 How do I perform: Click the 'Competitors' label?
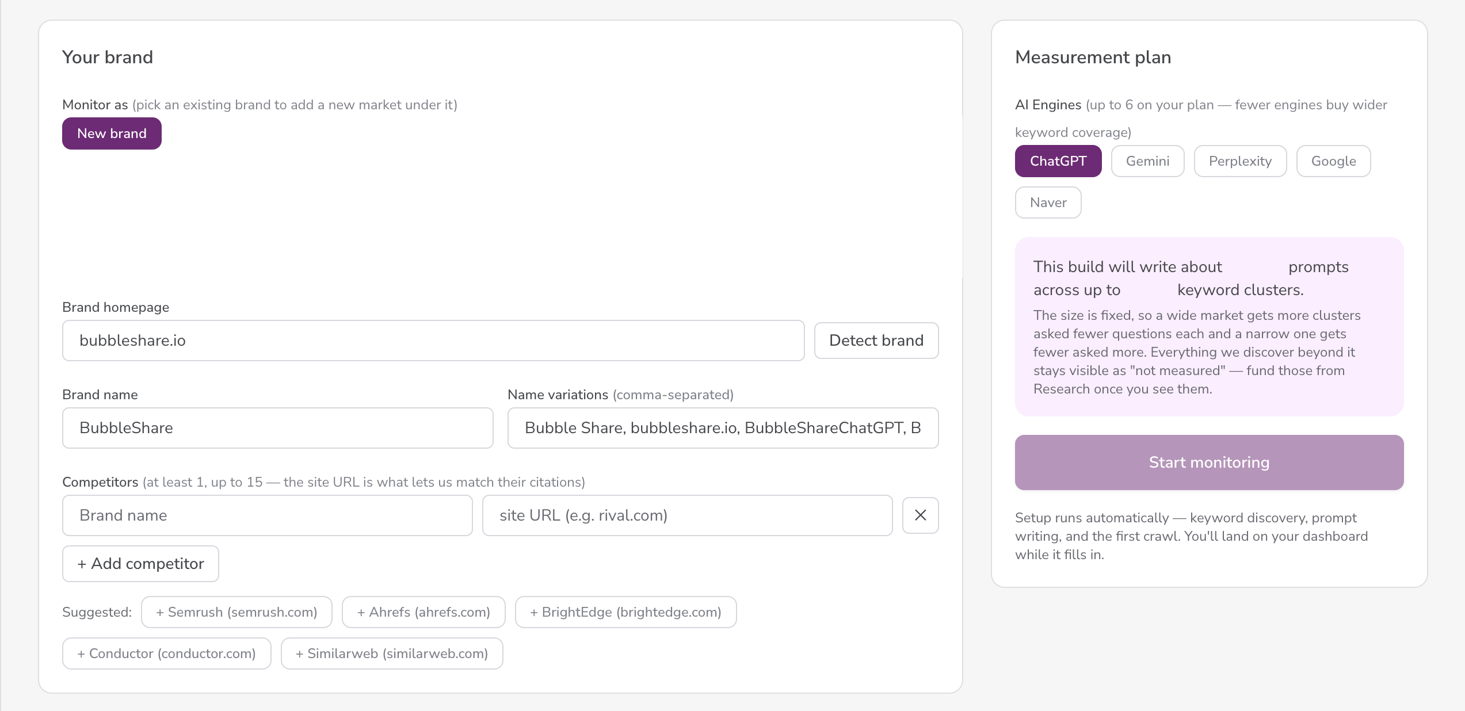tap(100, 482)
